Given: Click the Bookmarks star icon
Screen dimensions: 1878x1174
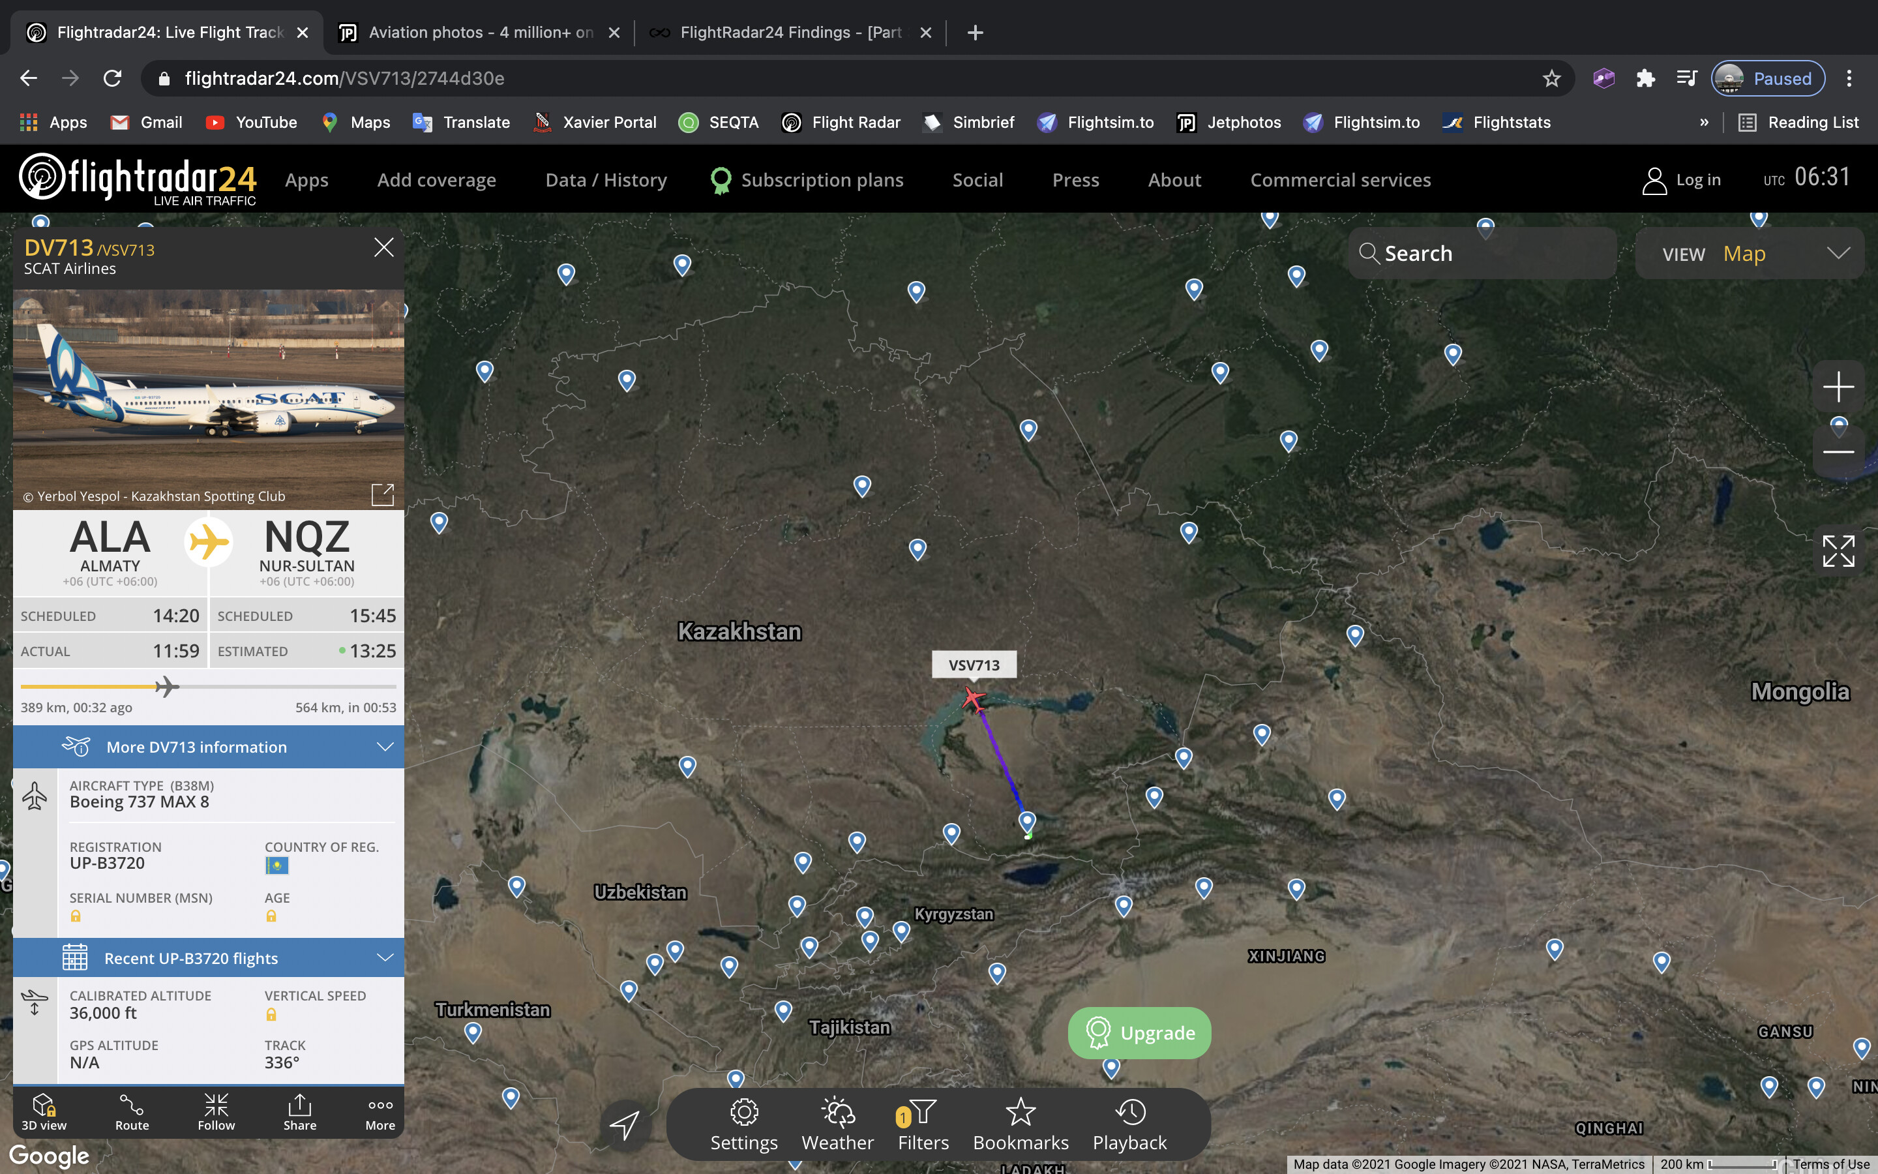Looking at the screenshot, I should coord(1021,1124).
